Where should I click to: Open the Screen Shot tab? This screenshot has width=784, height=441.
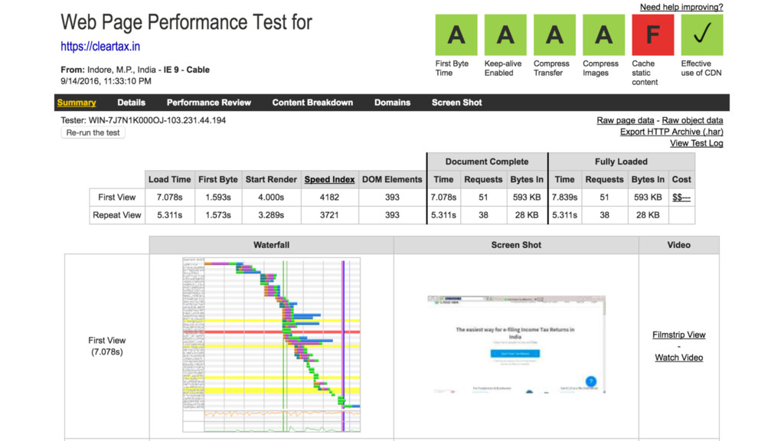[x=457, y=103]
